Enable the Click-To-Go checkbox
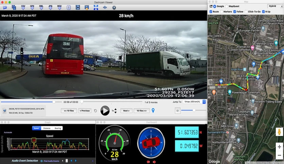The width and height of the screenshot is (284, 164). (246, 12)
